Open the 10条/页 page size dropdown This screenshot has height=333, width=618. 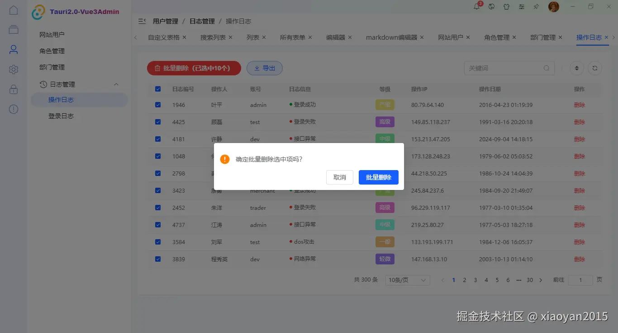407,280
